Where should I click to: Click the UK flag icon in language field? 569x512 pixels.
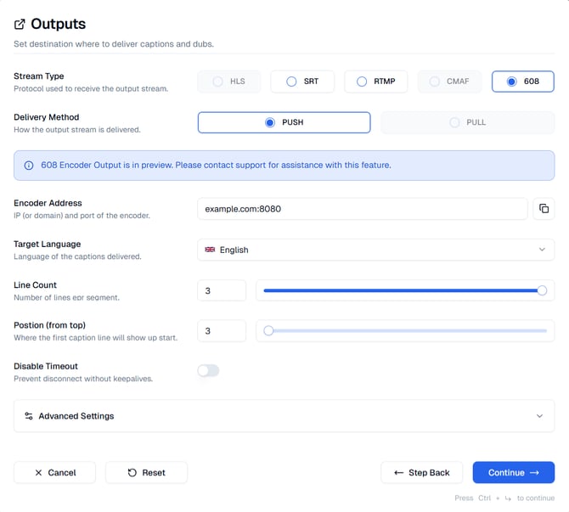210,250
